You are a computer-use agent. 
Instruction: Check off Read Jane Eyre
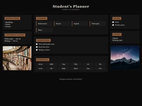pos(37,47)
